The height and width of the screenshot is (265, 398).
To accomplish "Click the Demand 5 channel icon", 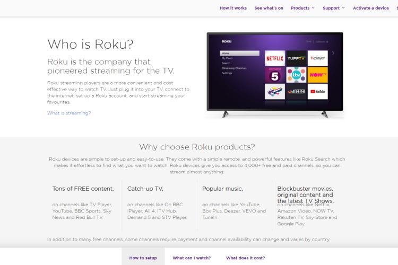I will tap(275, 75).
